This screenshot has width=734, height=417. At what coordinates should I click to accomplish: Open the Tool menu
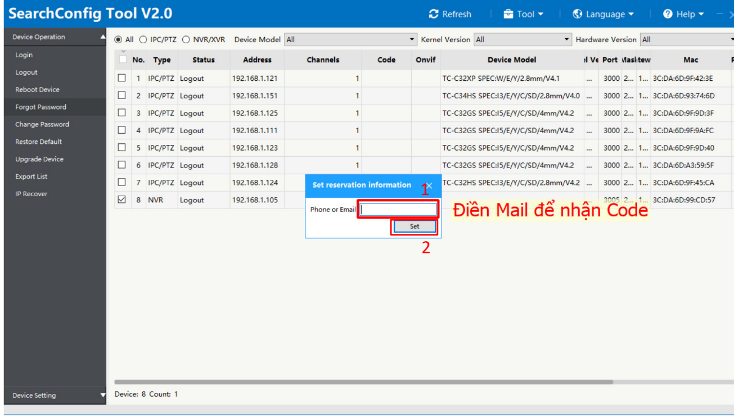(524, 14)
